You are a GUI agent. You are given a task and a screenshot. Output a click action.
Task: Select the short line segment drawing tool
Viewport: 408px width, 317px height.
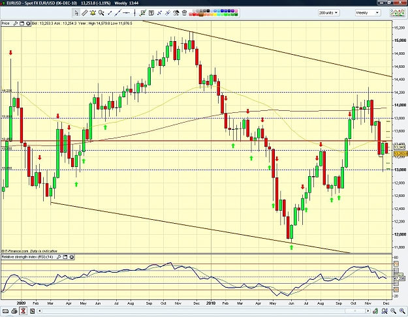(110, 13)
